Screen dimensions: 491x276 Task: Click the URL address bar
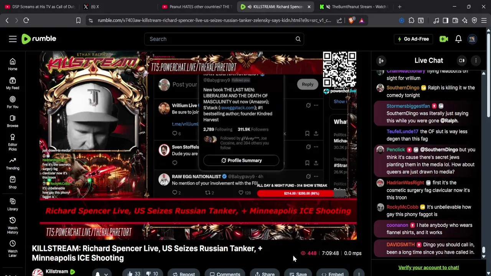tap(214, 20)
